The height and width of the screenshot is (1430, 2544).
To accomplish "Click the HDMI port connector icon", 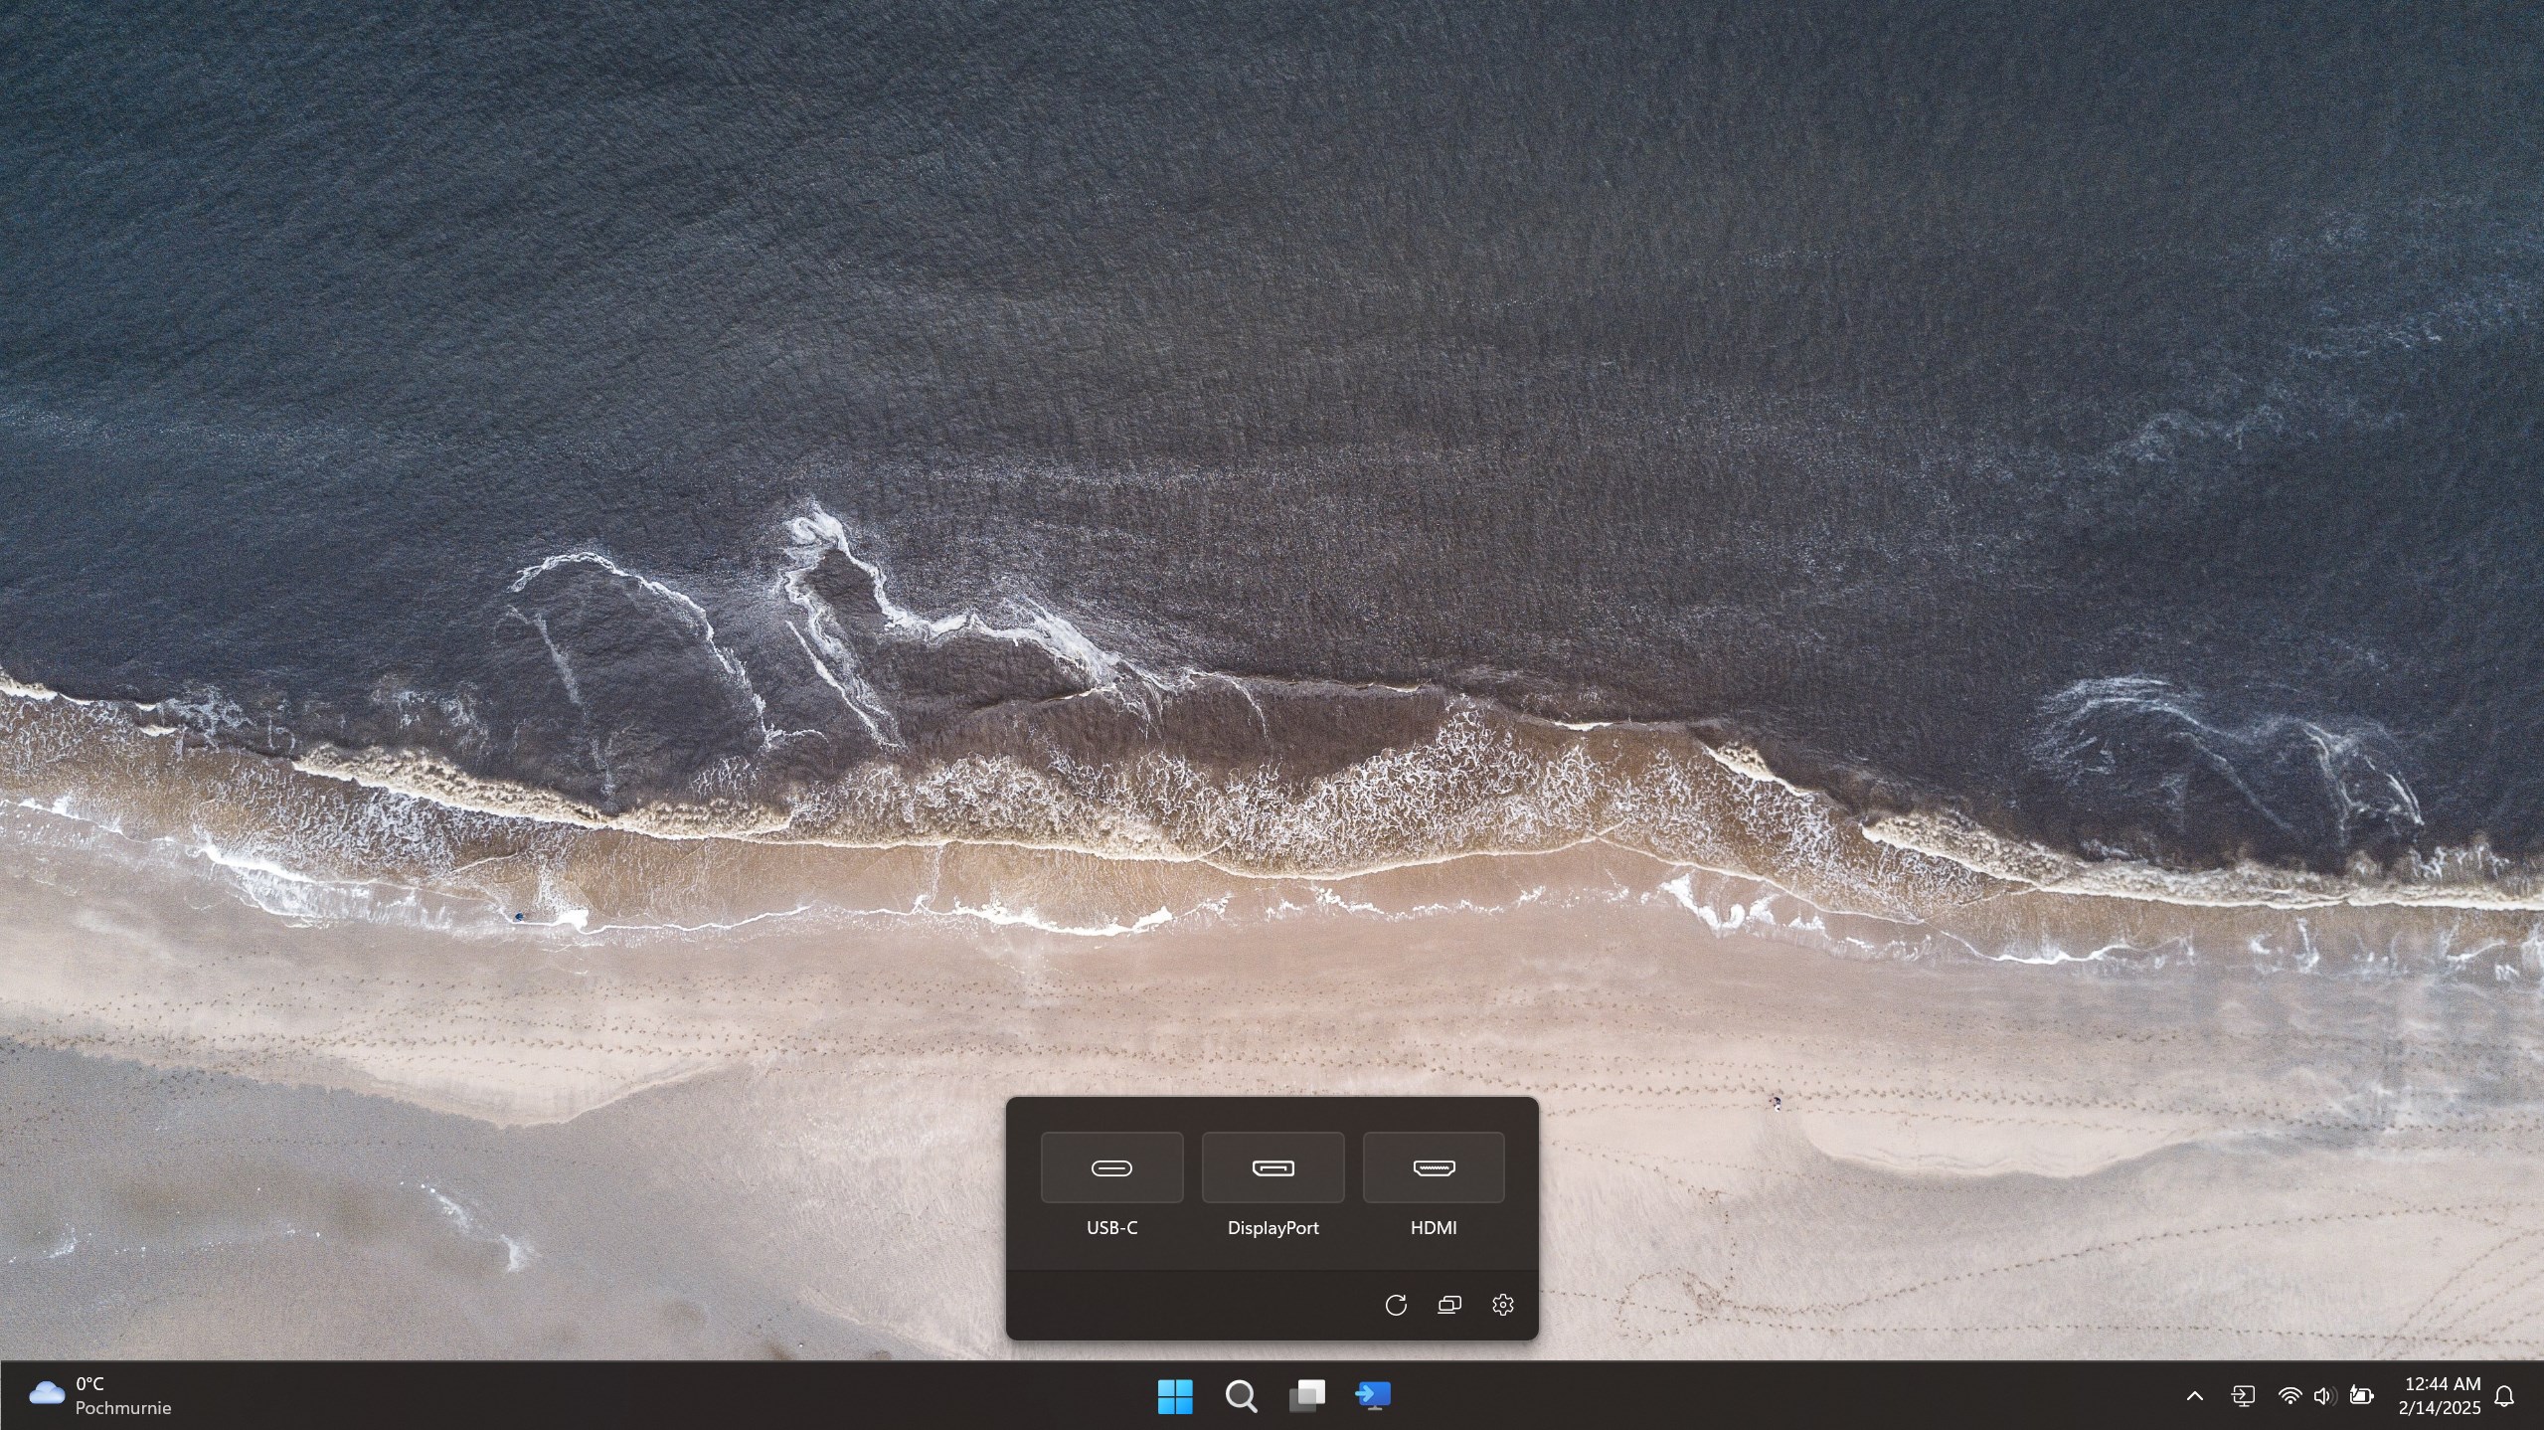I will point(1434,1166).
